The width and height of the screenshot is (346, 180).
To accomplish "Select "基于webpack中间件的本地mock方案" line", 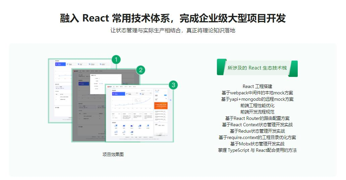I will click(257, 93).
